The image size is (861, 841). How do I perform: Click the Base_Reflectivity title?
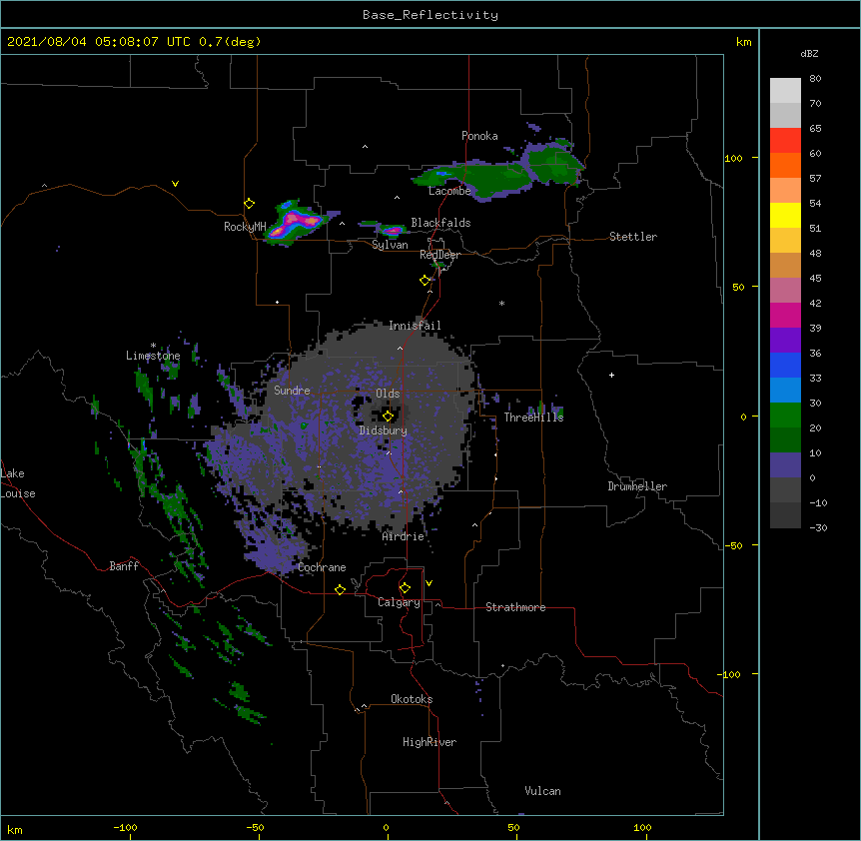430,15
